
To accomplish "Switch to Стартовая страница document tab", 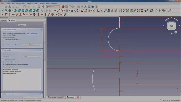I will tap(56, 97).
